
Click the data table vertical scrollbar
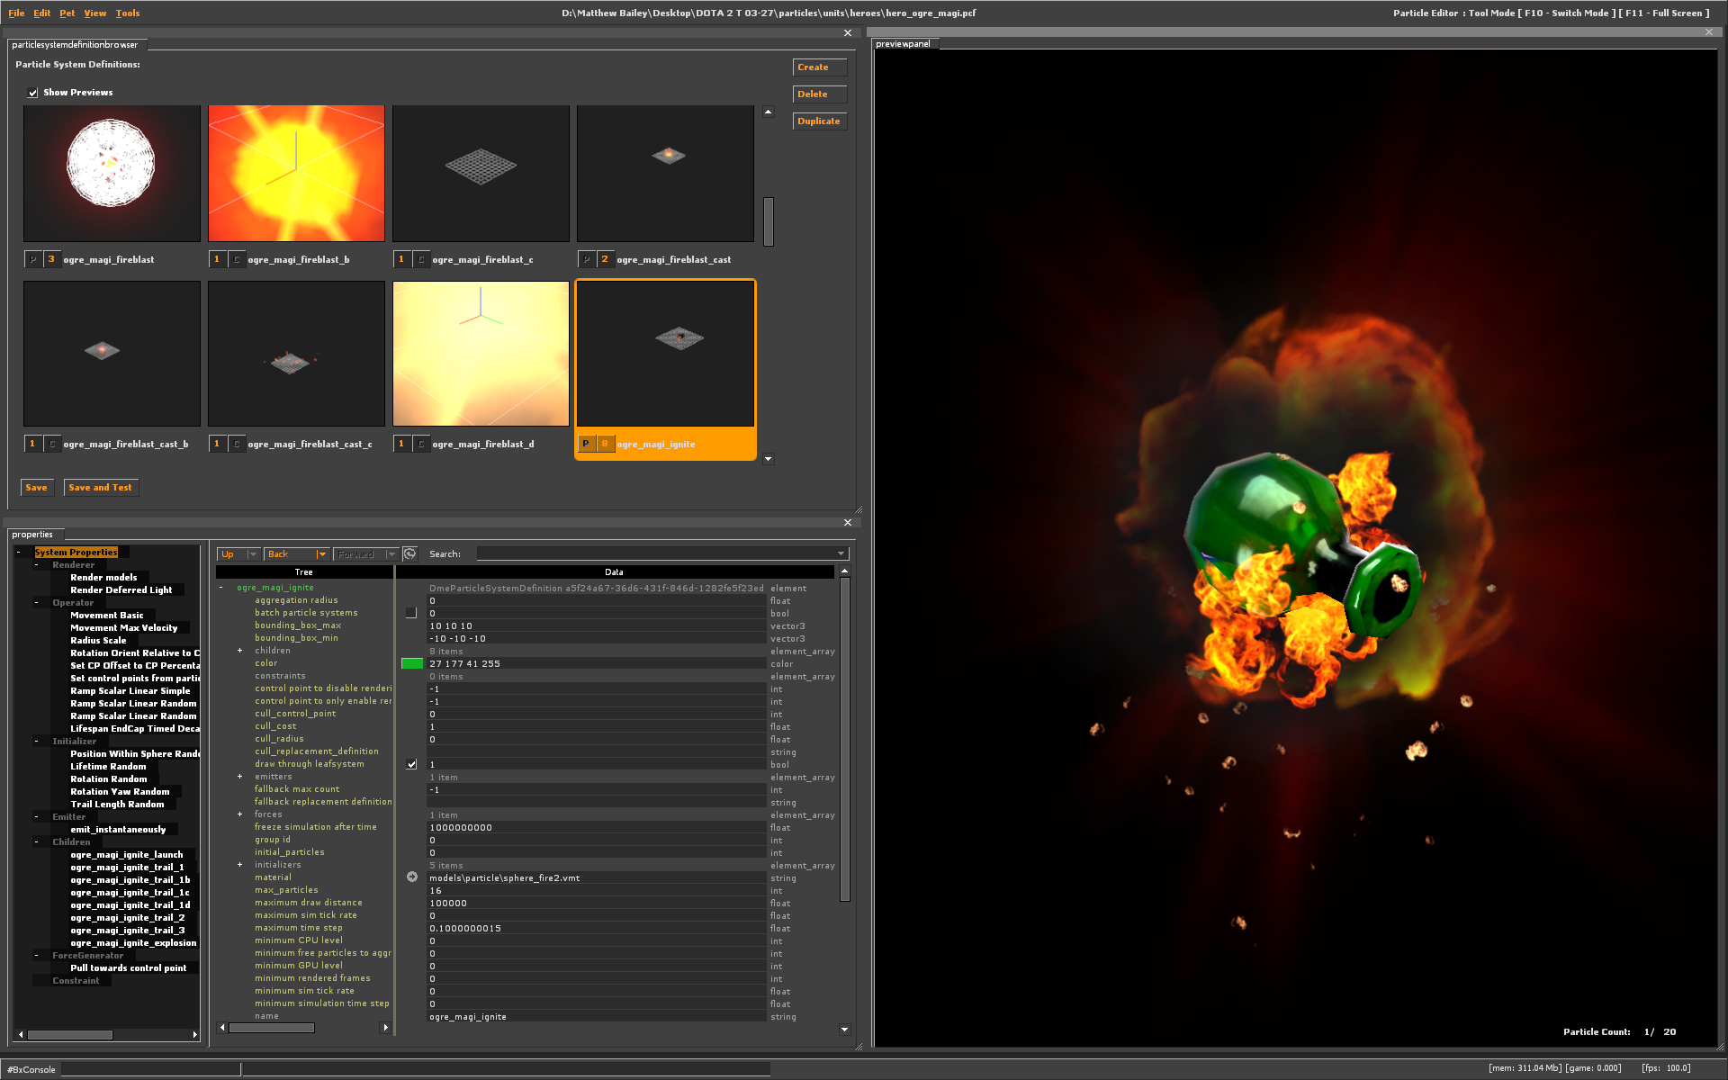point(844,738)
